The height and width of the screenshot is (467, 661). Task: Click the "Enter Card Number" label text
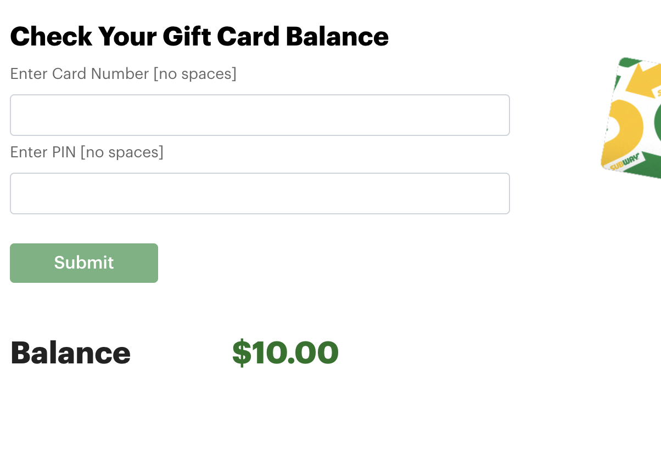coord(80,73)
